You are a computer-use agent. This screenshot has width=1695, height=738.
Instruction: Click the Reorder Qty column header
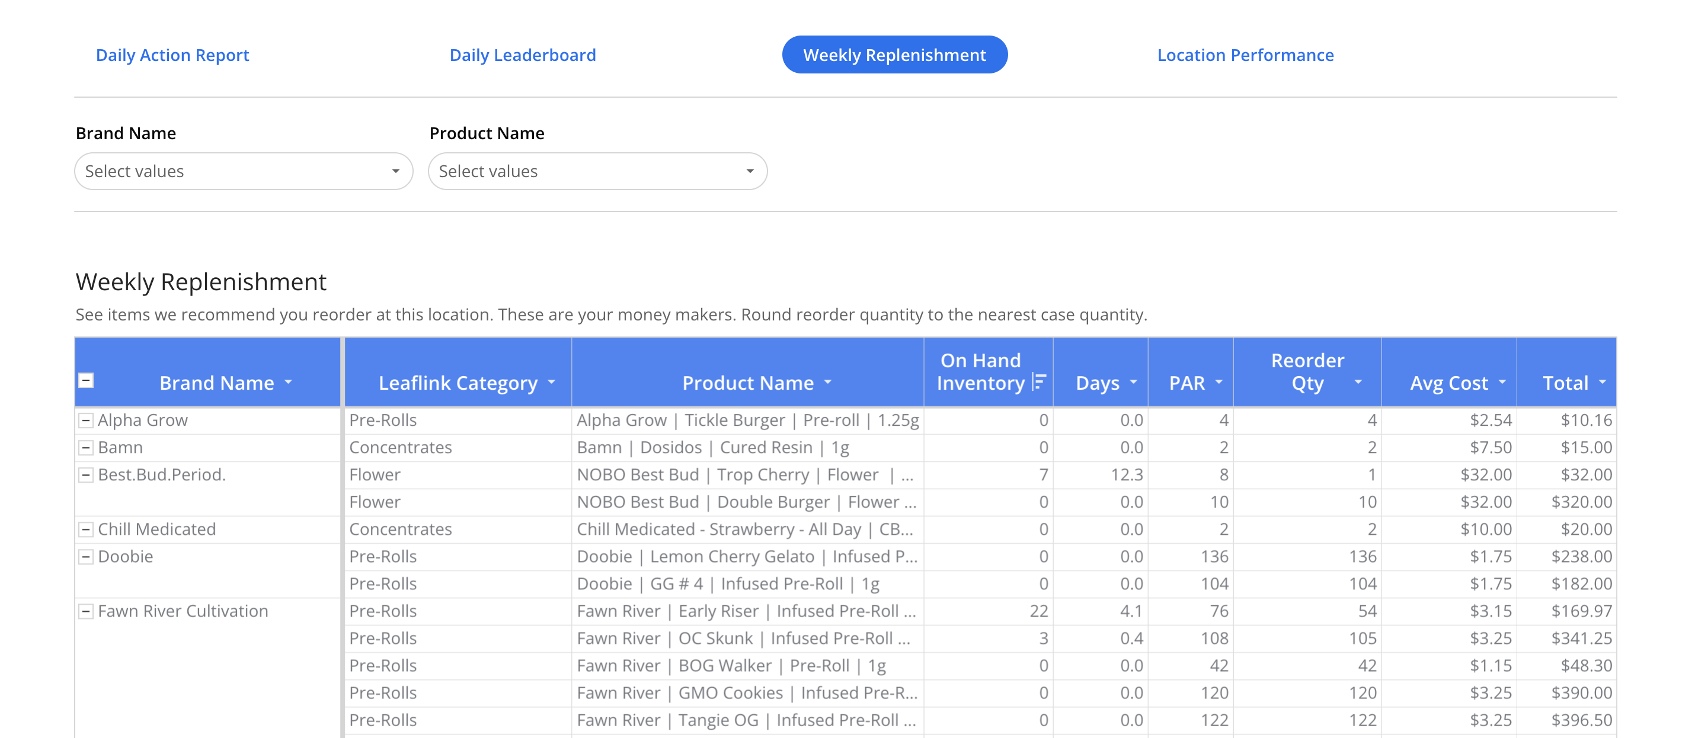click(x=1307, y=371)
